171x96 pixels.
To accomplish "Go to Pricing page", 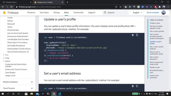I will 56,13.
